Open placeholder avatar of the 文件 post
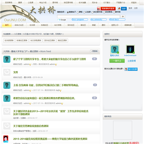The height and width of the screenshot is (144, 144). click(x=7, y=72)
